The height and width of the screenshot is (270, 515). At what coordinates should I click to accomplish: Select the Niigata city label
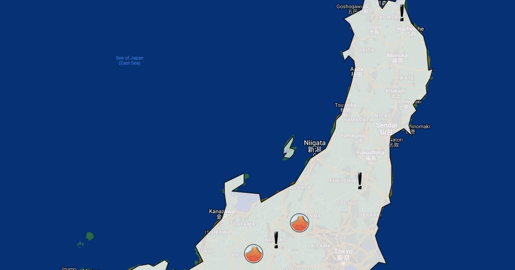315,143
